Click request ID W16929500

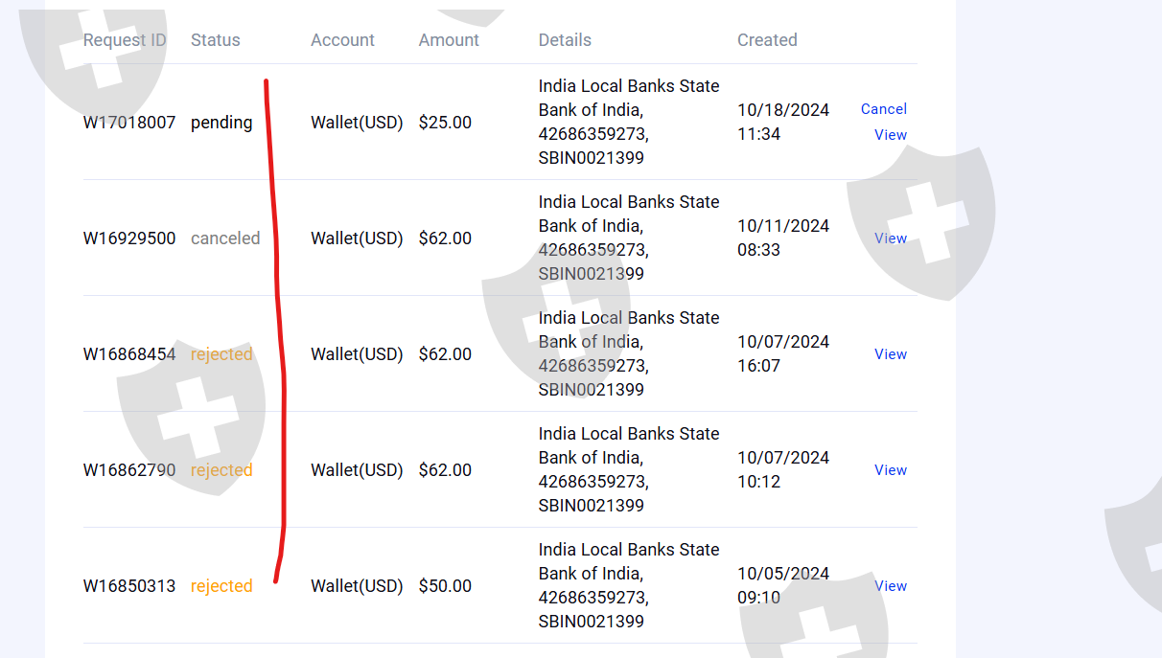coord(129,238)
